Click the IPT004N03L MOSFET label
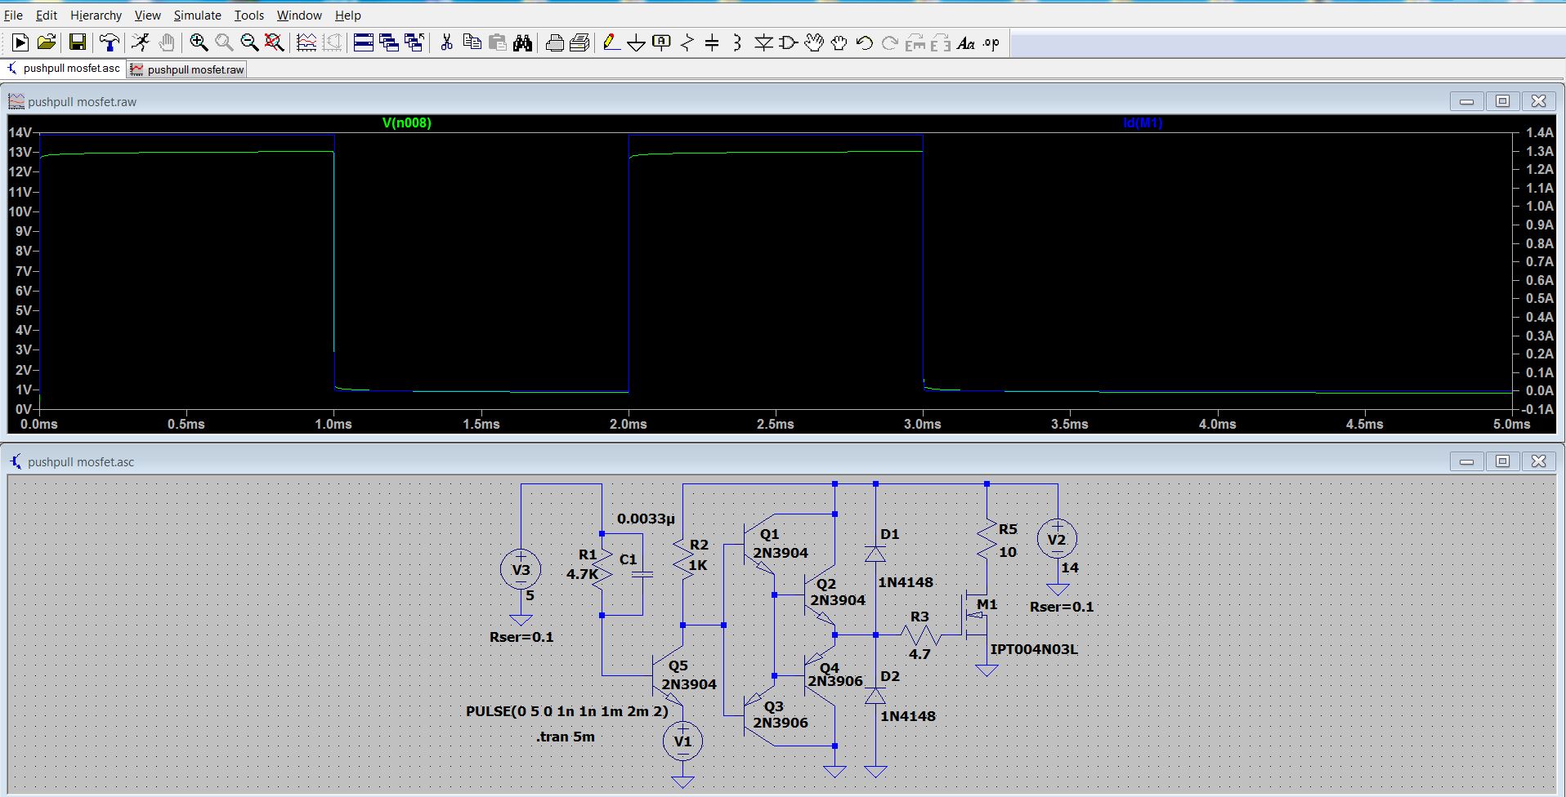 1034,649
